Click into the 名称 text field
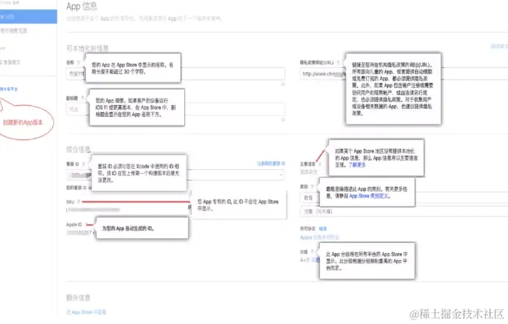Viewport: 508px width, 324px height. click(176, 74)
